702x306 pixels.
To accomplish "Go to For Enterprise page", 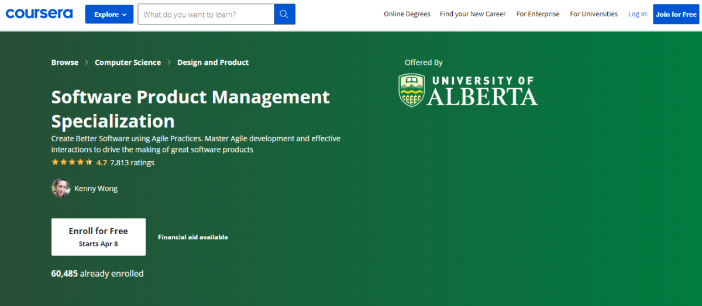I will pyautogui.click(x=538, y=14).
